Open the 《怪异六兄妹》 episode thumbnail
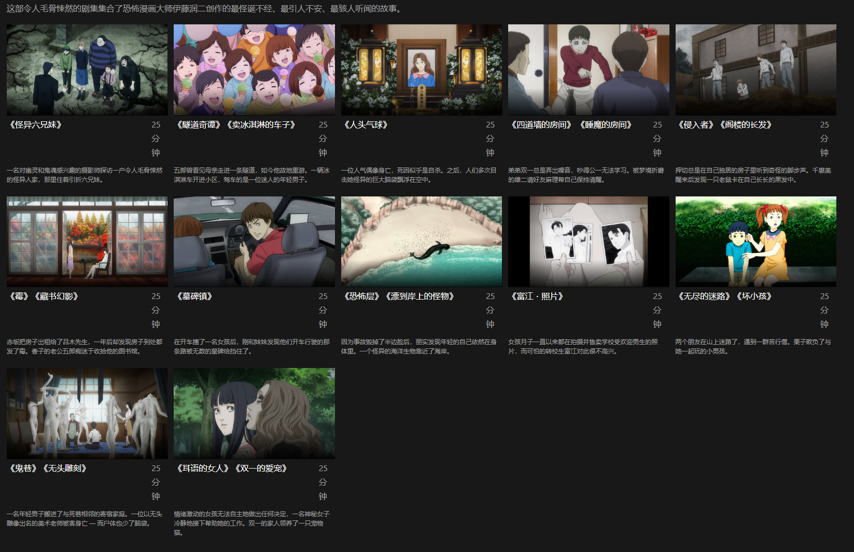The image size is (854, 552). [87, 69]
